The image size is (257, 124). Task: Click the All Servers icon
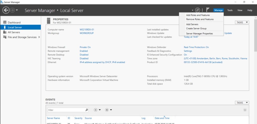click(5, 32)
